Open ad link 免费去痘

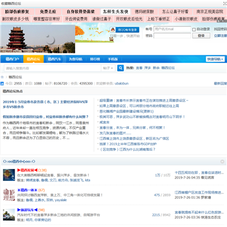pyautogui.click(x=48, y=11)
